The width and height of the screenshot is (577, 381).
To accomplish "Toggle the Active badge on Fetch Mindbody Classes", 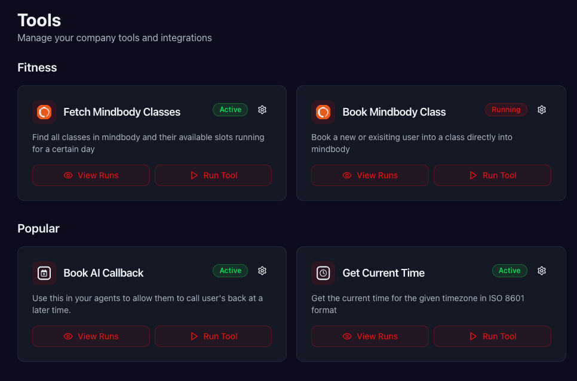I will tap(230, 110).
